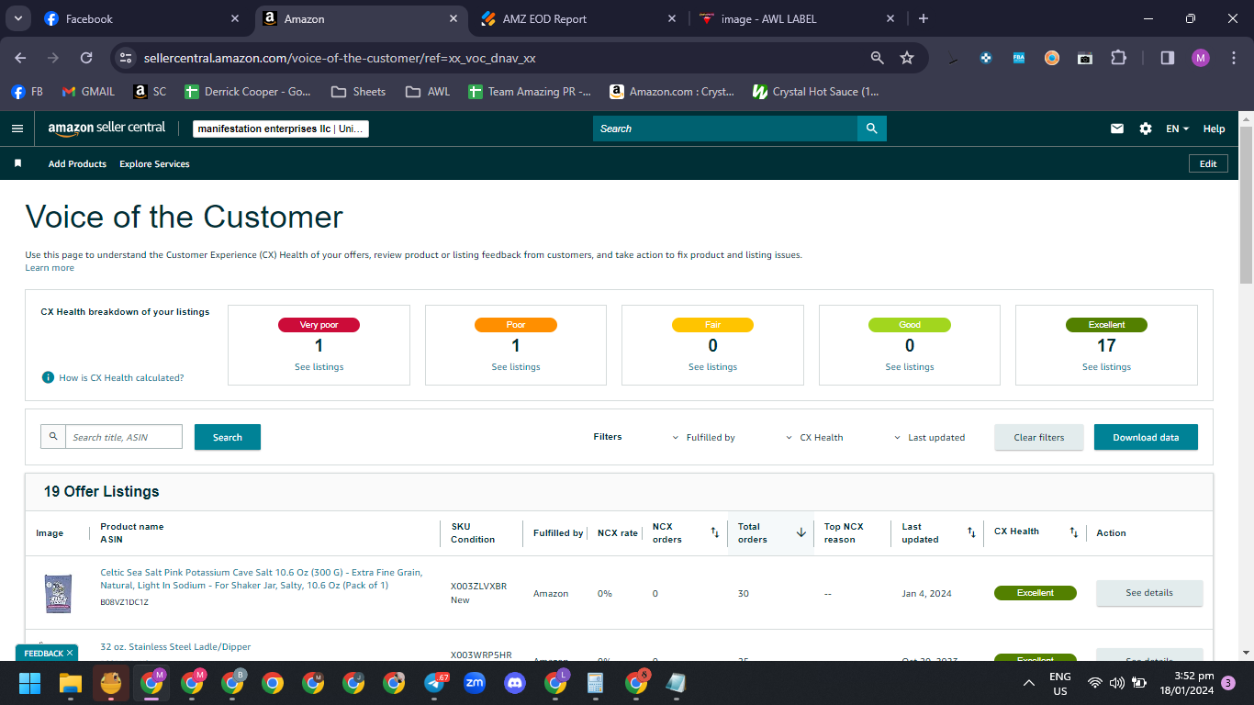Toggle Chrome's side panel

click(1168, 58)
